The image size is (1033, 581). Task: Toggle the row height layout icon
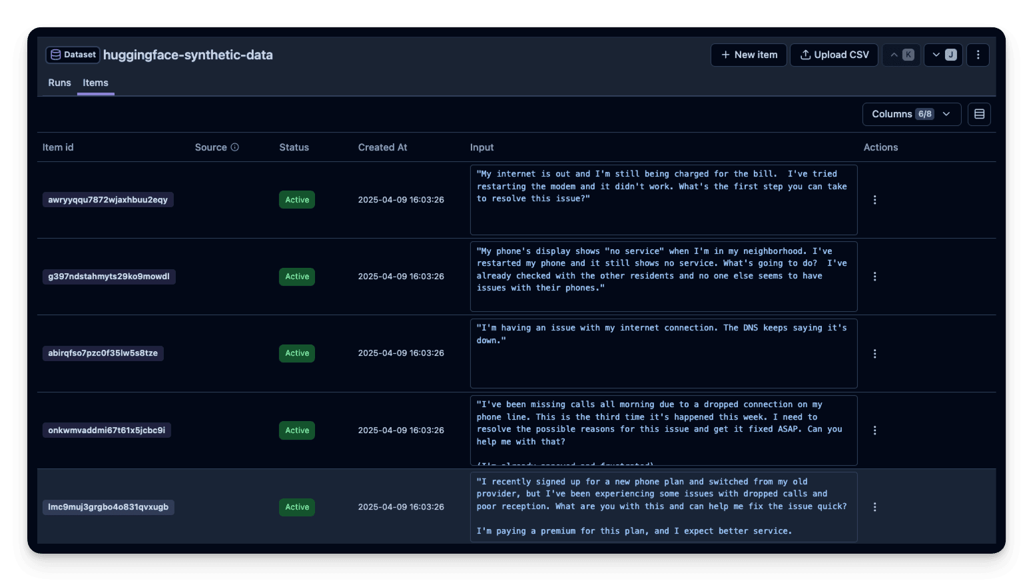tap(979, 114)
